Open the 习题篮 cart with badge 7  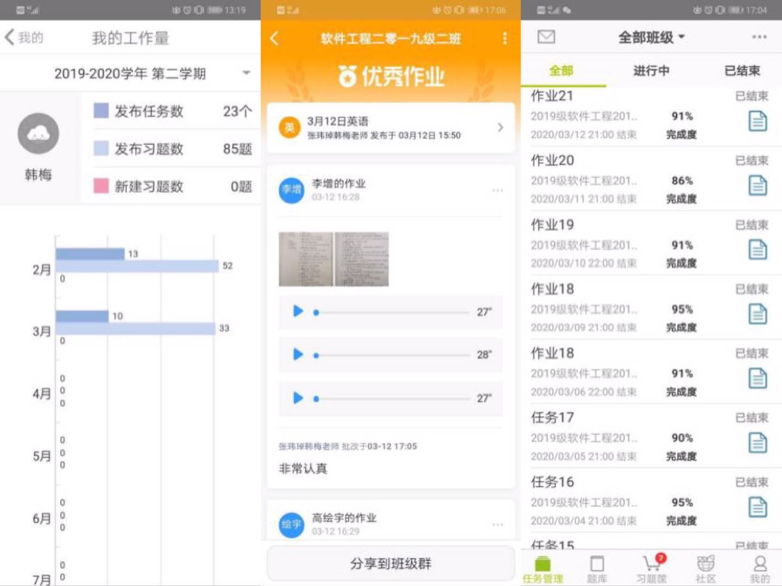pyautogui.click(x=651, y=567)
